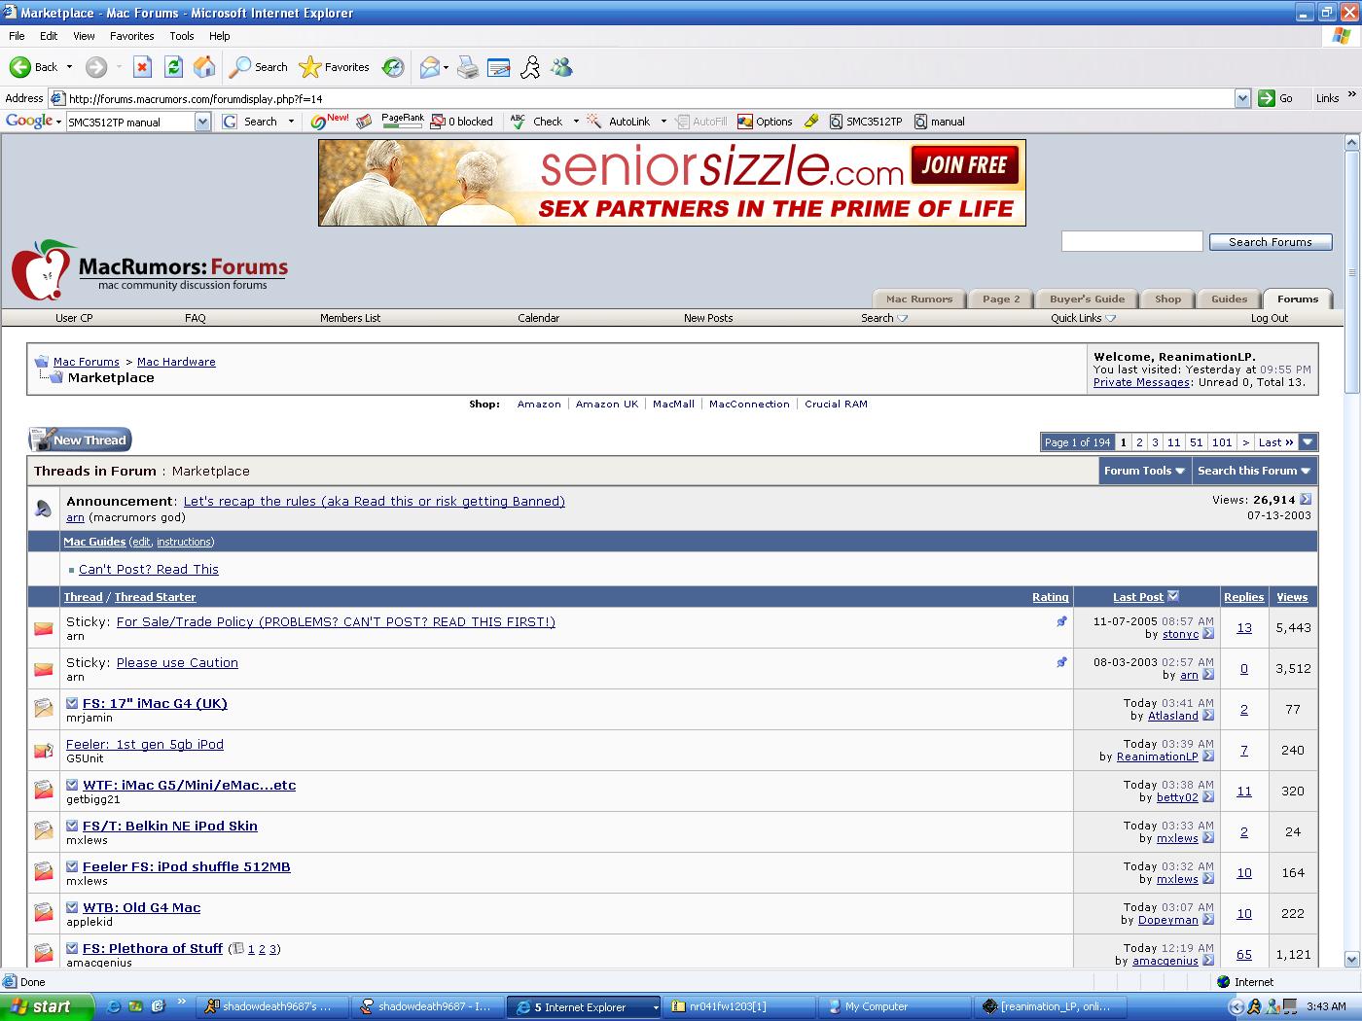Screen dimensions: 1362x1021
Task: Open the Tools menu
Action: [x=182, y=36]
